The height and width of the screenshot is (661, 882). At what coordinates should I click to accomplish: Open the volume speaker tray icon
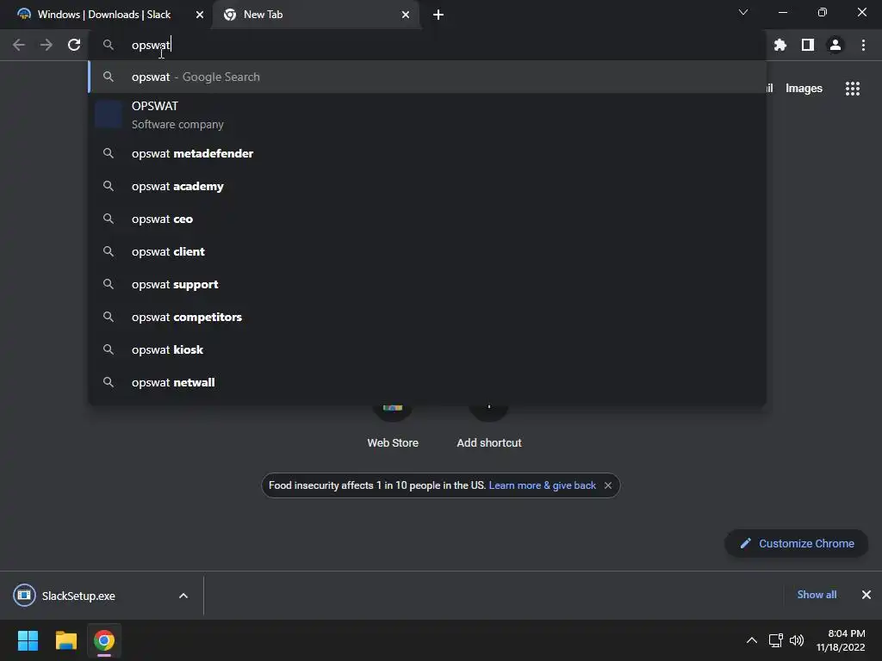click(797, 640)
